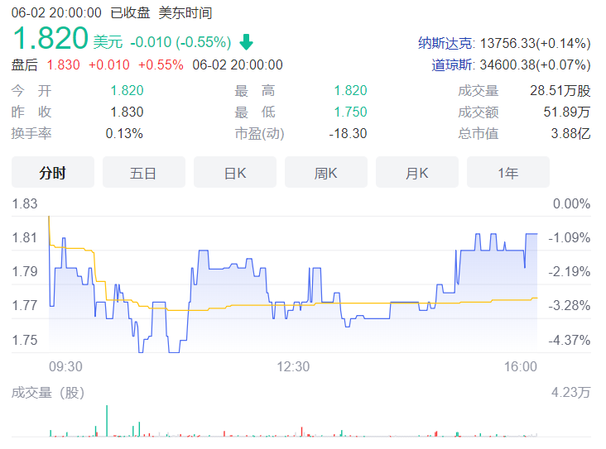This screenshot has width=606, height=449.
Task: Click the 已收盘 market status text
Action: coord(130,12)
